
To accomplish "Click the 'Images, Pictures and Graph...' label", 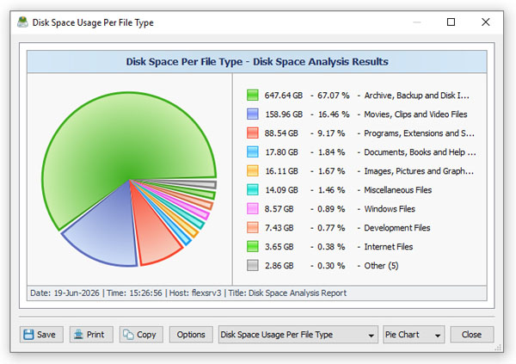I will pyautogui.click(x=419, y=171).
